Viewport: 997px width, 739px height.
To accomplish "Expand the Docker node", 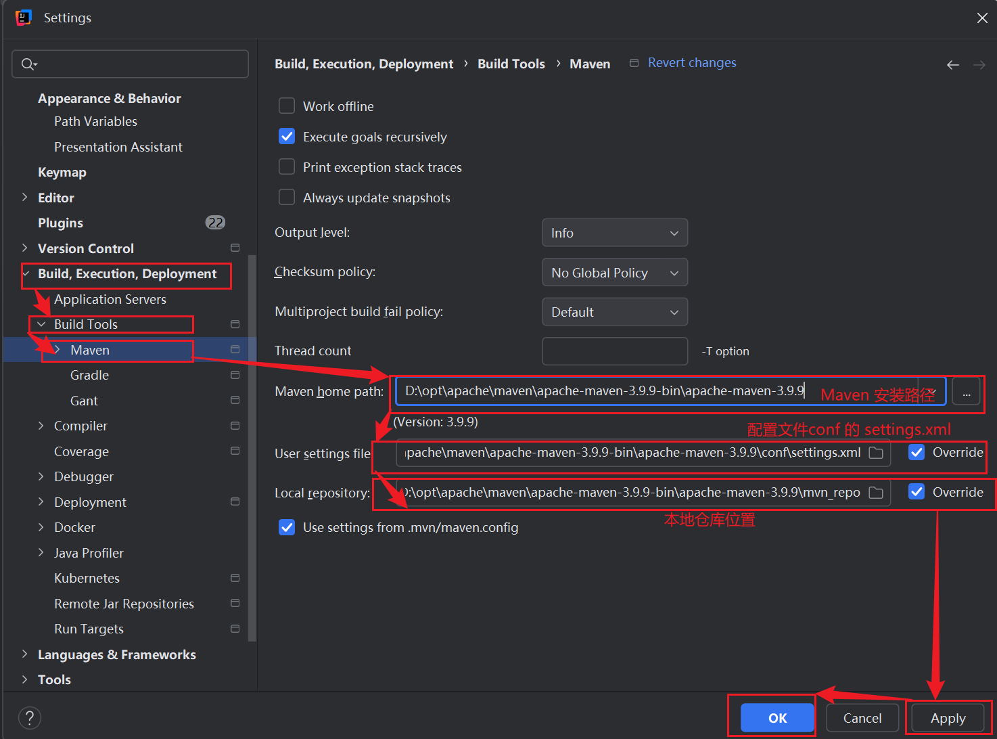I will pos(41,527).
